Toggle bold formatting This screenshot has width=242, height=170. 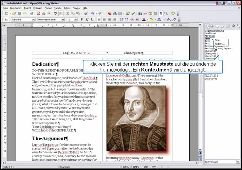(x=82, y=20)
